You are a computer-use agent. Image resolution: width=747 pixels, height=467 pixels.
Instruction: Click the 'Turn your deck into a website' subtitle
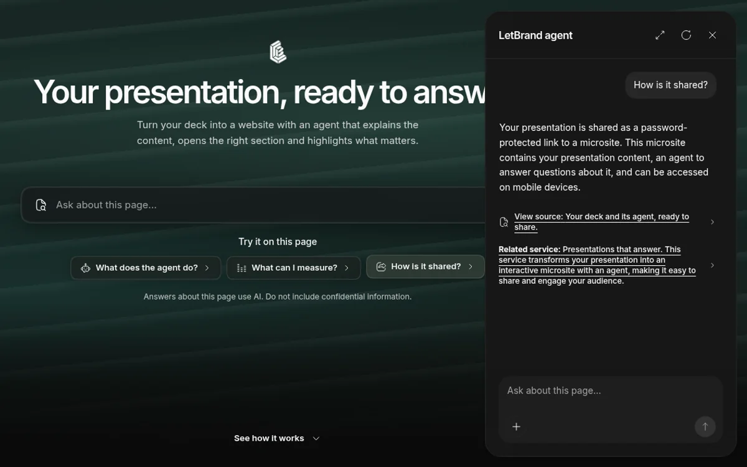point(278,133)
